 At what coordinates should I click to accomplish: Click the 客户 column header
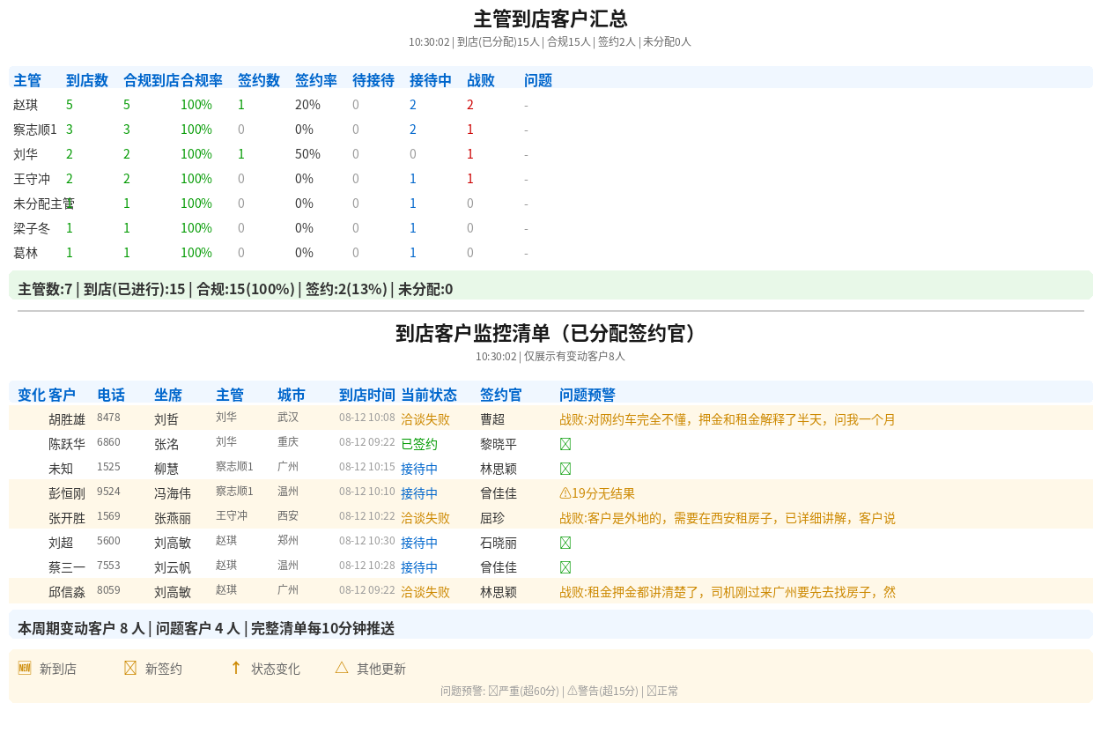pos(63,396)
